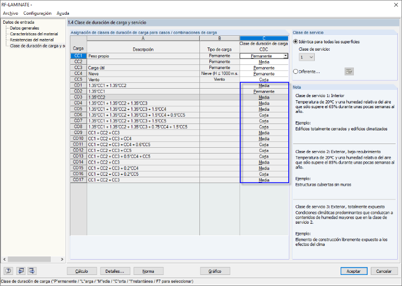This screenshot has width=402, height=286.
Task: Select 'Datos generales' in the tree
Action: click(x=24, y=28)
